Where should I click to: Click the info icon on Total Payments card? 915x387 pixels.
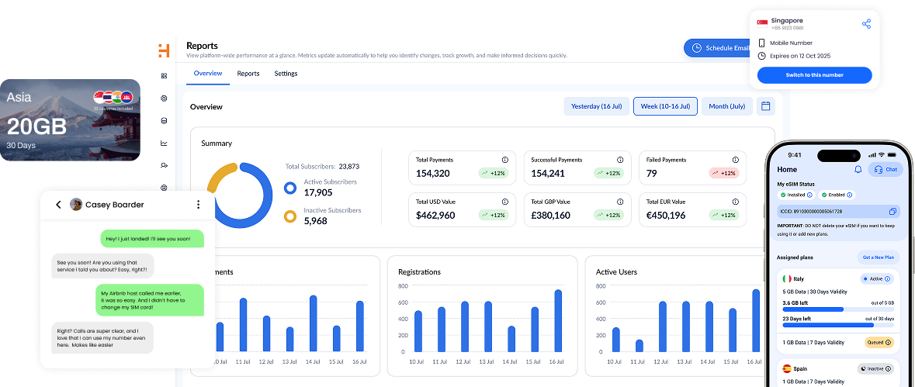click(x=504, y=160)
